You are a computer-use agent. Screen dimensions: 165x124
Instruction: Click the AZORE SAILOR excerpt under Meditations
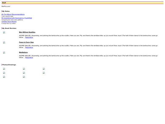point(88,57)
